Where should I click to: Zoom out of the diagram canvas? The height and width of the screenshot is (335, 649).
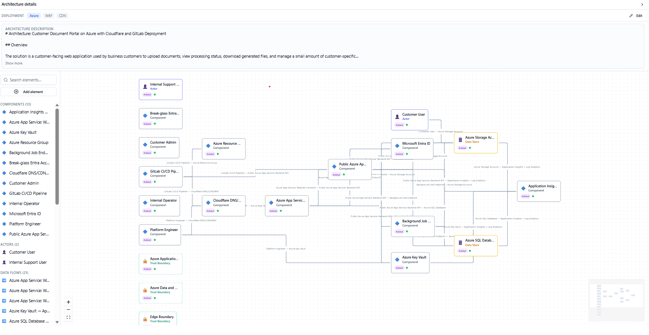[68, 310]
